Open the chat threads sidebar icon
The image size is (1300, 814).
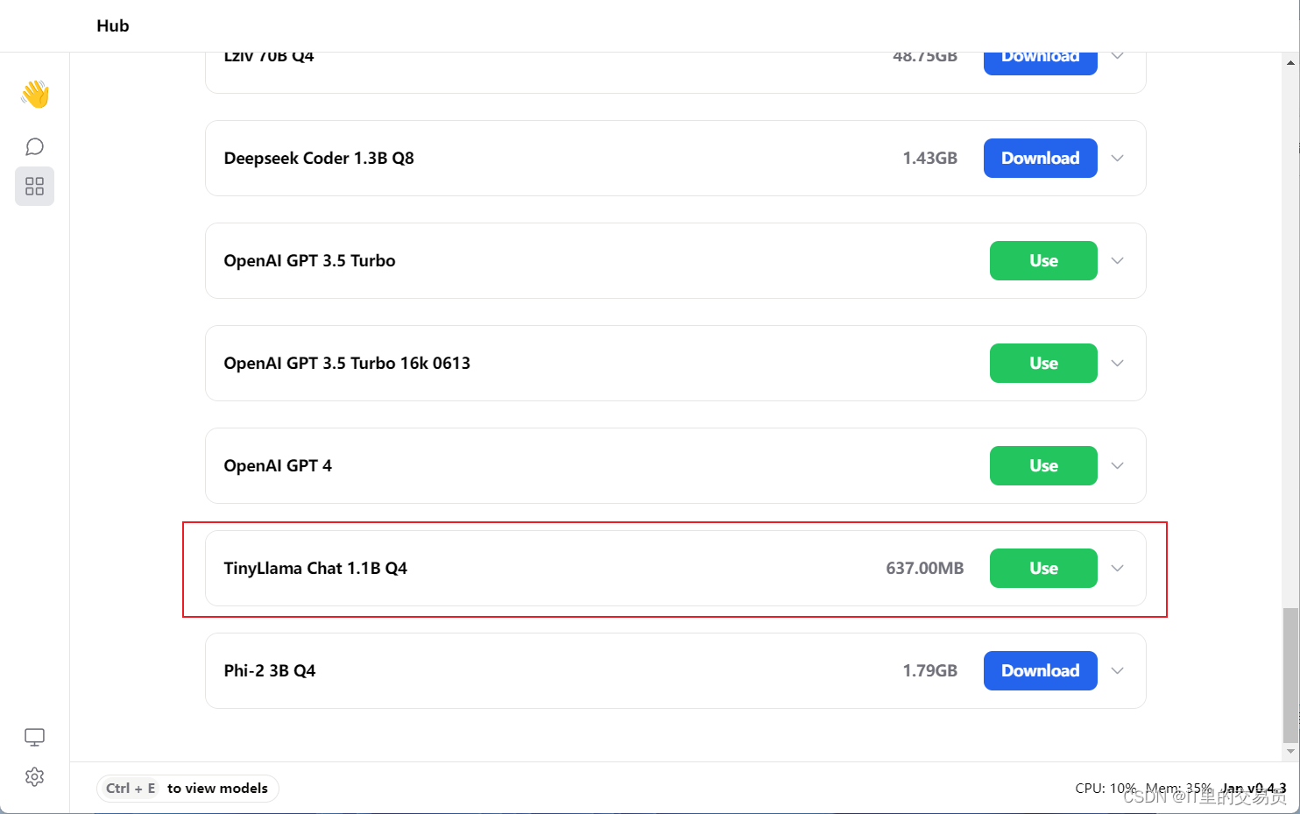[x=34, y=146]
